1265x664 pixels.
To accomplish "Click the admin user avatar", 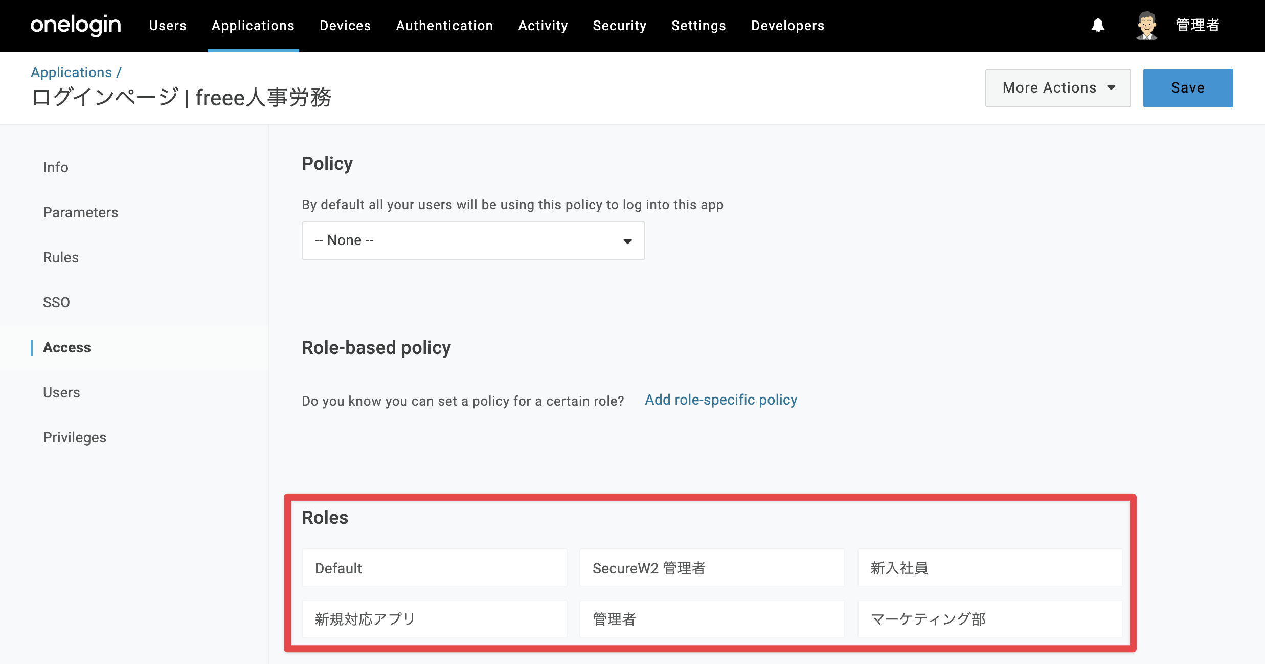I will 1147,26.
